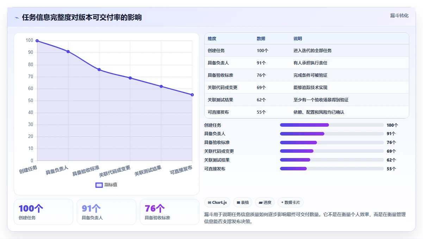Screen dimensions: 423x239
Task: Click the x-axis label 可直接发布
Action: [x=181, y=170]
